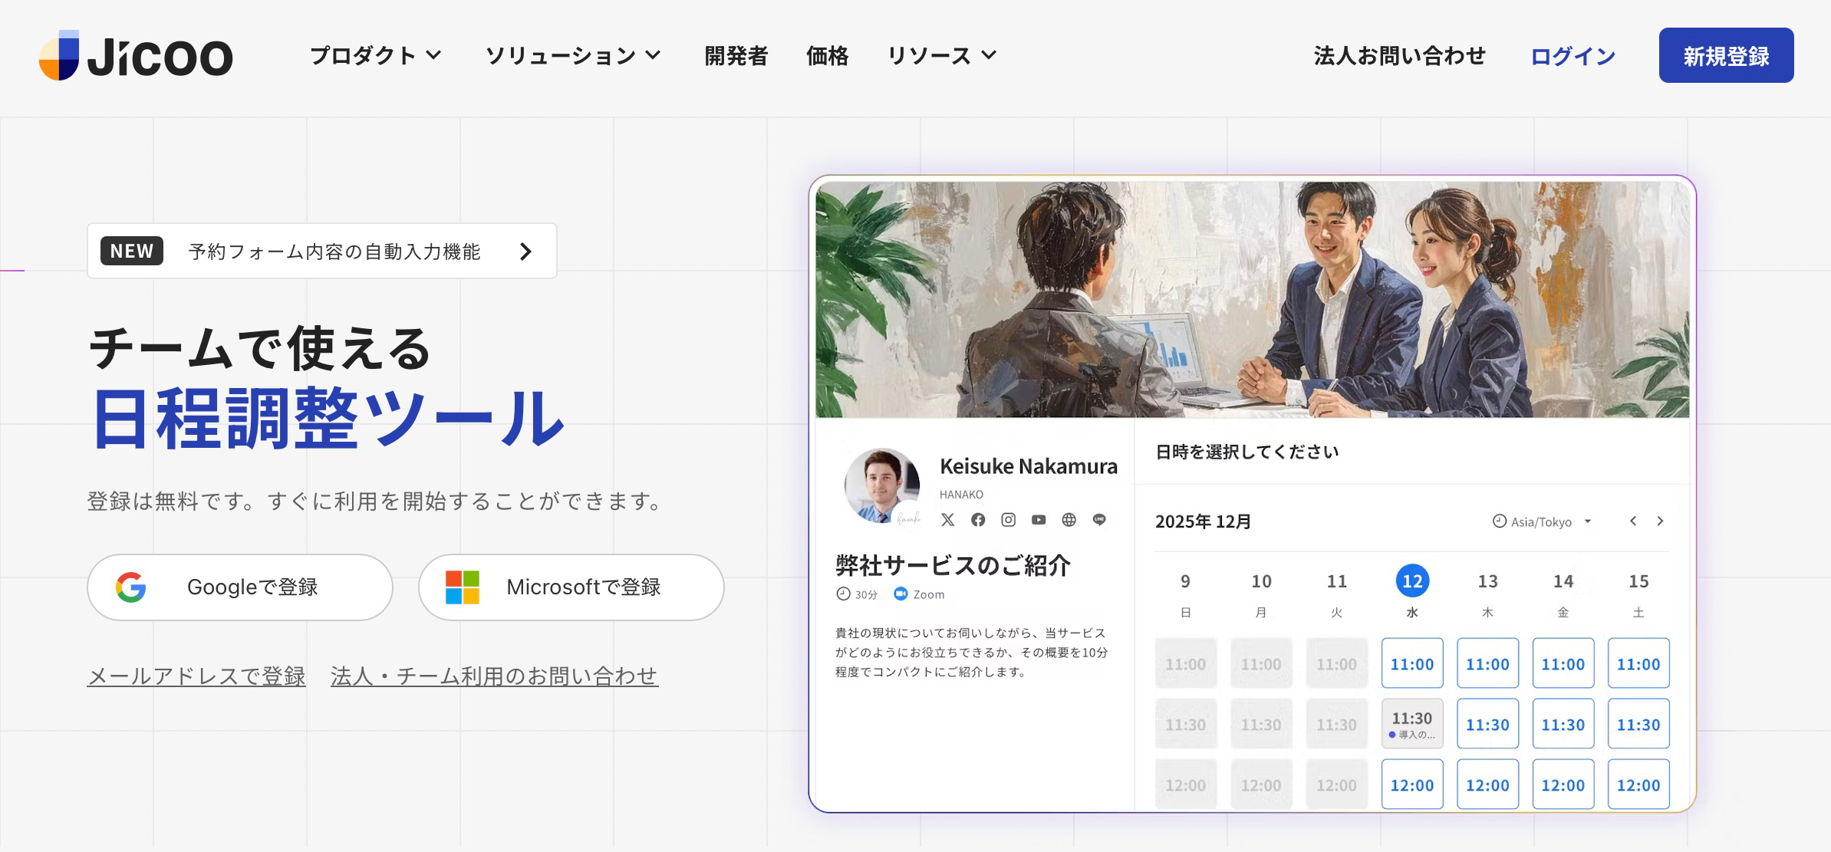Click Googleで登録 button
Screen dimensions: 1831x852
(240, 587)
